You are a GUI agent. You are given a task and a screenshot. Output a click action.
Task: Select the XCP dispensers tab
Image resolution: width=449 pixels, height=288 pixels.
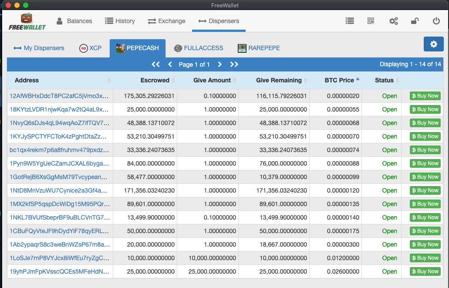tap(90, 48)
